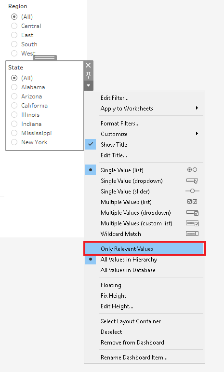Choose the New York state radio button
Screen dimensions: 224x372
[x=14, y=142]
